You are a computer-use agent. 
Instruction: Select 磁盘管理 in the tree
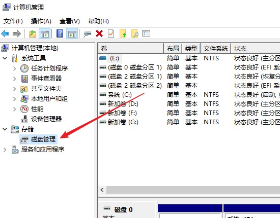tap(43, 139)
